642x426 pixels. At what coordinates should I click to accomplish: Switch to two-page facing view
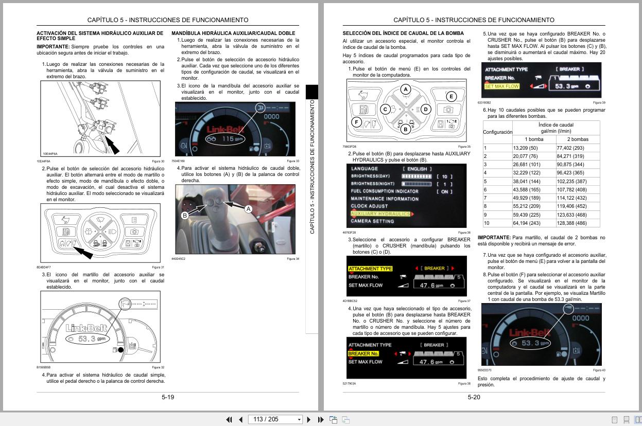[x=638, y=420]
